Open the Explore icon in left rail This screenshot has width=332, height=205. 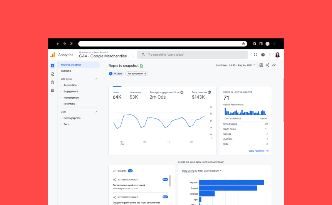click(x=53, y=74)
